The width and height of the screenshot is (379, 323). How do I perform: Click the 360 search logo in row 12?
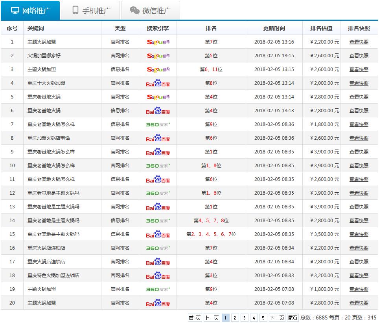[x=158, y=193]
